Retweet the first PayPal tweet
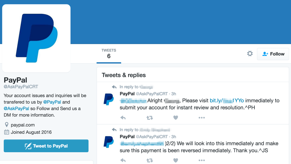This screenshot has width=291, height=164. click(150, 118)
